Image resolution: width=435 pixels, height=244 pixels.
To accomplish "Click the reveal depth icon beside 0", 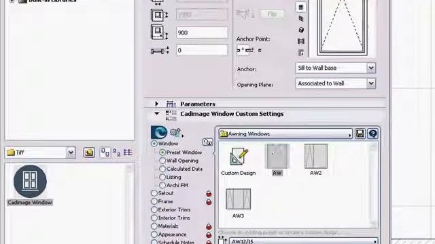I will click(x=160, y=51).
